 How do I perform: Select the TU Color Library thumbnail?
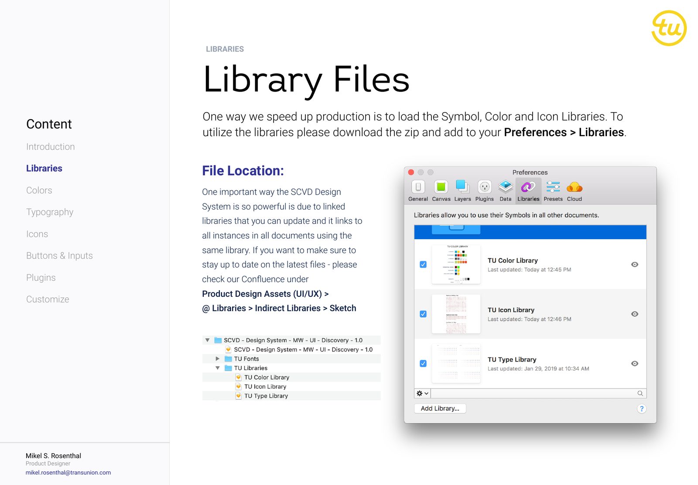[456, 265]
